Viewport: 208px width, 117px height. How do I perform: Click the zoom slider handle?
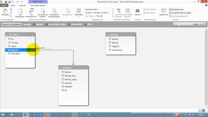178,24
